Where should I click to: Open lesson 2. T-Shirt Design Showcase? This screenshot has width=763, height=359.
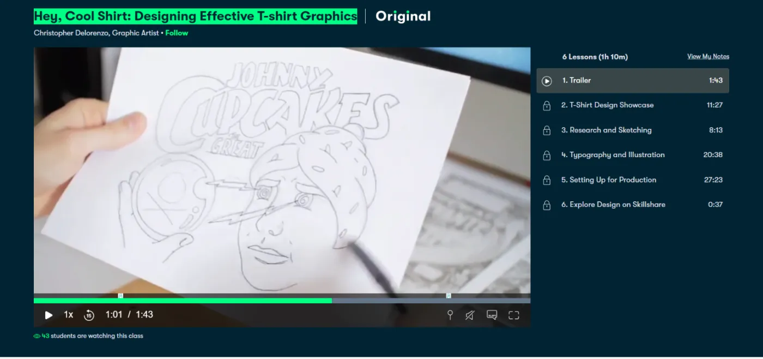click(x=633, y=105)
